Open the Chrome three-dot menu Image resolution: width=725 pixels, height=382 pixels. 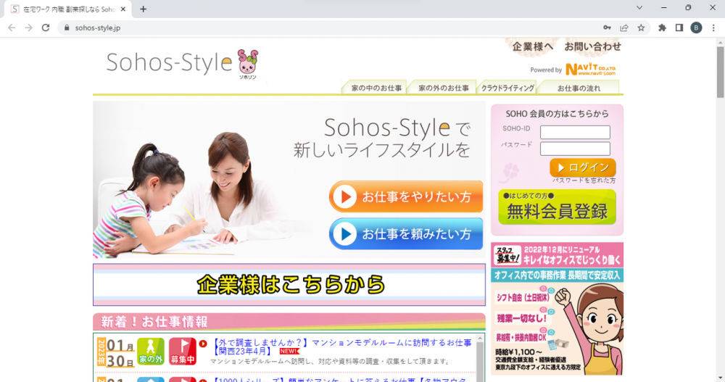(x=713, y=28)
